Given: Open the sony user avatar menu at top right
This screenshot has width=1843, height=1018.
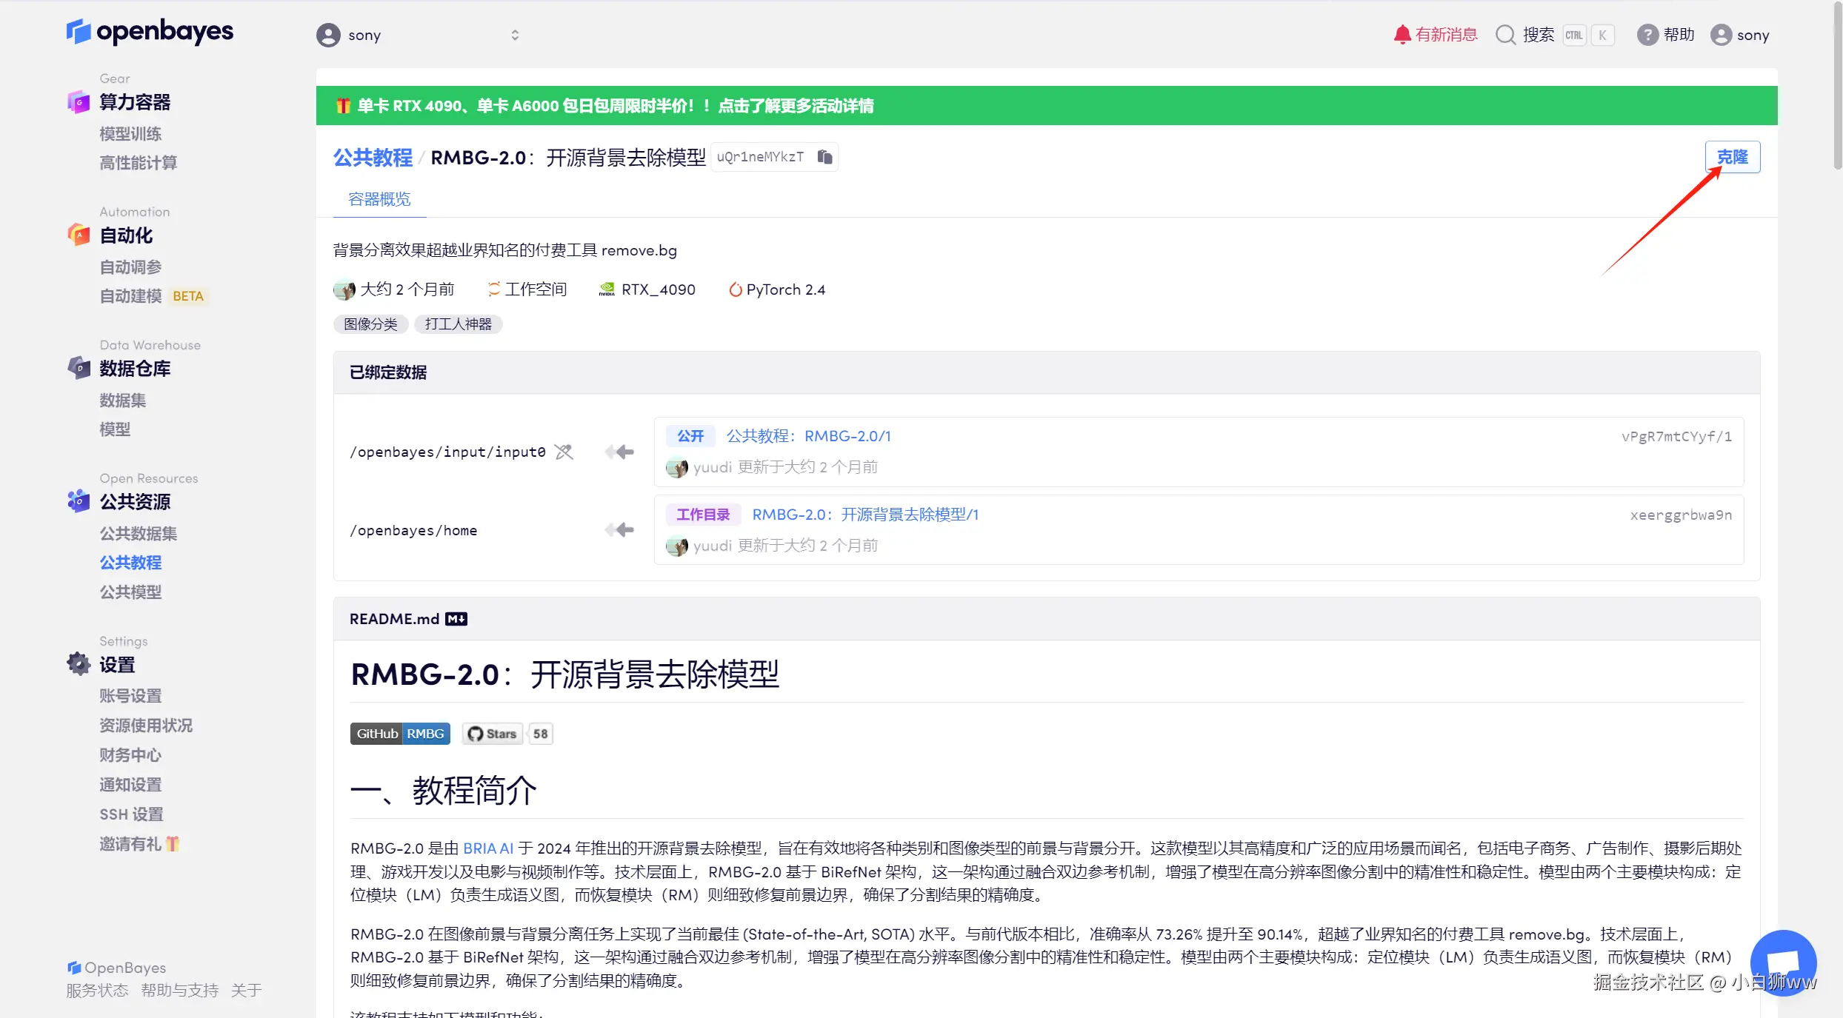Looking at the screenshot, I should coord(1721,35).
